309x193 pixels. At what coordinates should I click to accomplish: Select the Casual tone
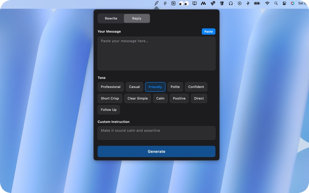(134, 87)
